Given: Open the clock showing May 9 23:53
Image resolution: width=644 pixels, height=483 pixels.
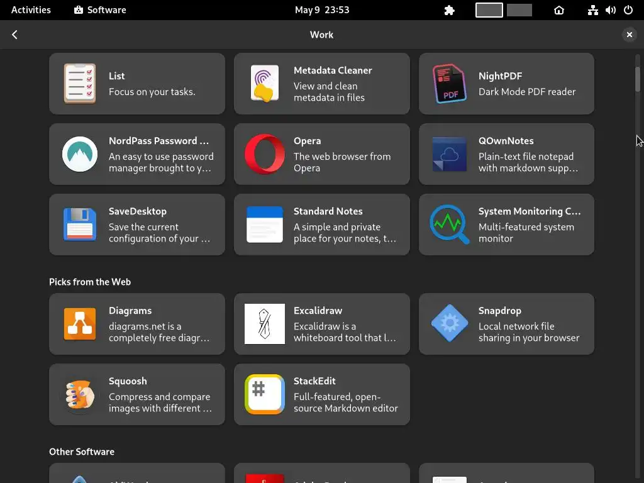Looking at the screenshot, I should [322, 10].
